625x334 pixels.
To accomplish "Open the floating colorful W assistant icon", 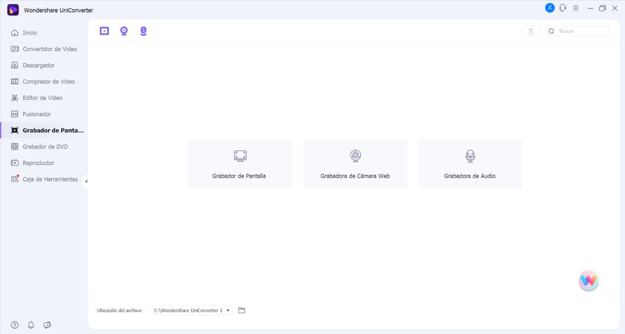I will click(x=589, y=280).
